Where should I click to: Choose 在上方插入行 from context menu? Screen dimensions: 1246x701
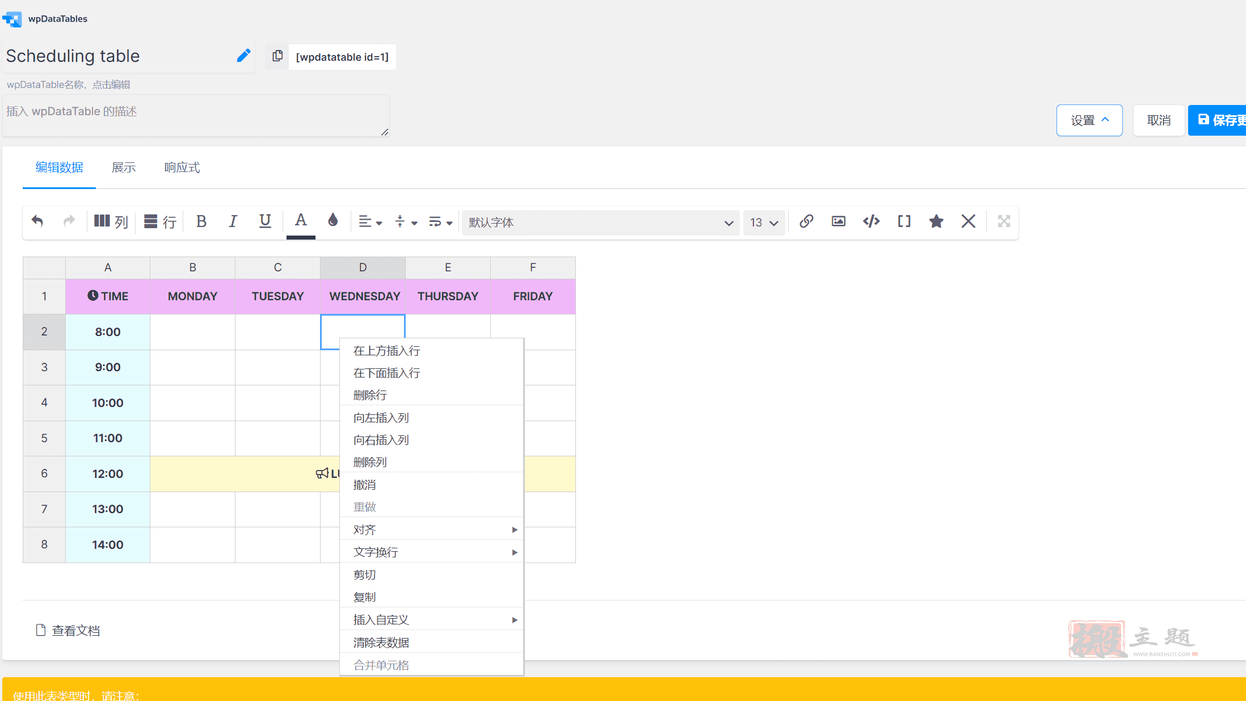click(431, 351)
